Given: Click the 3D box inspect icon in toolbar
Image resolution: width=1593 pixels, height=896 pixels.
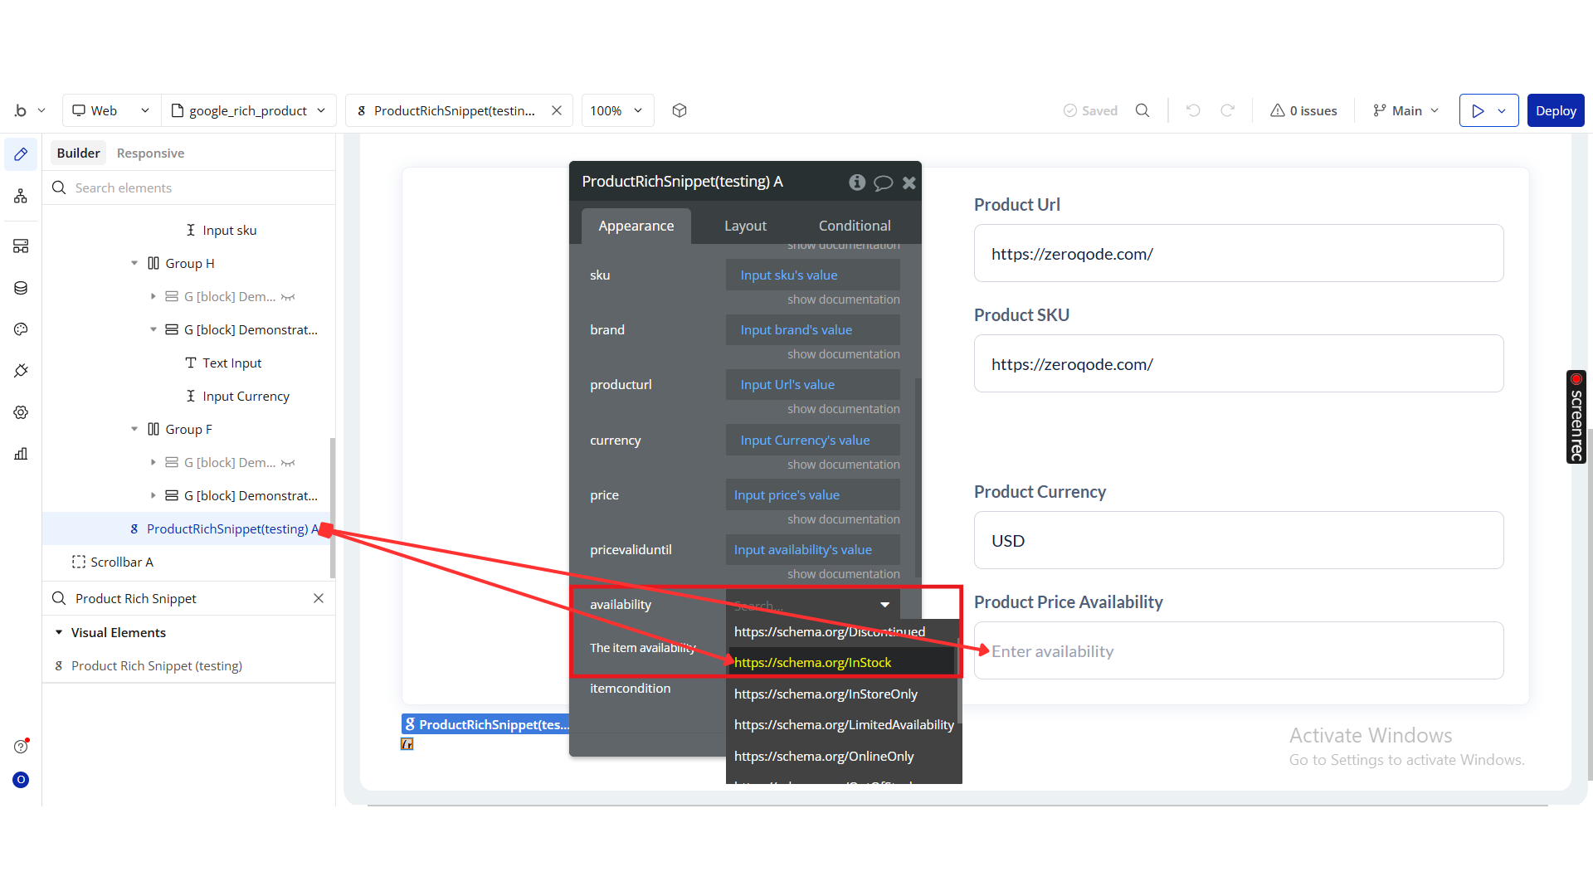Looking at the screenshot, I should click(680, 110).
